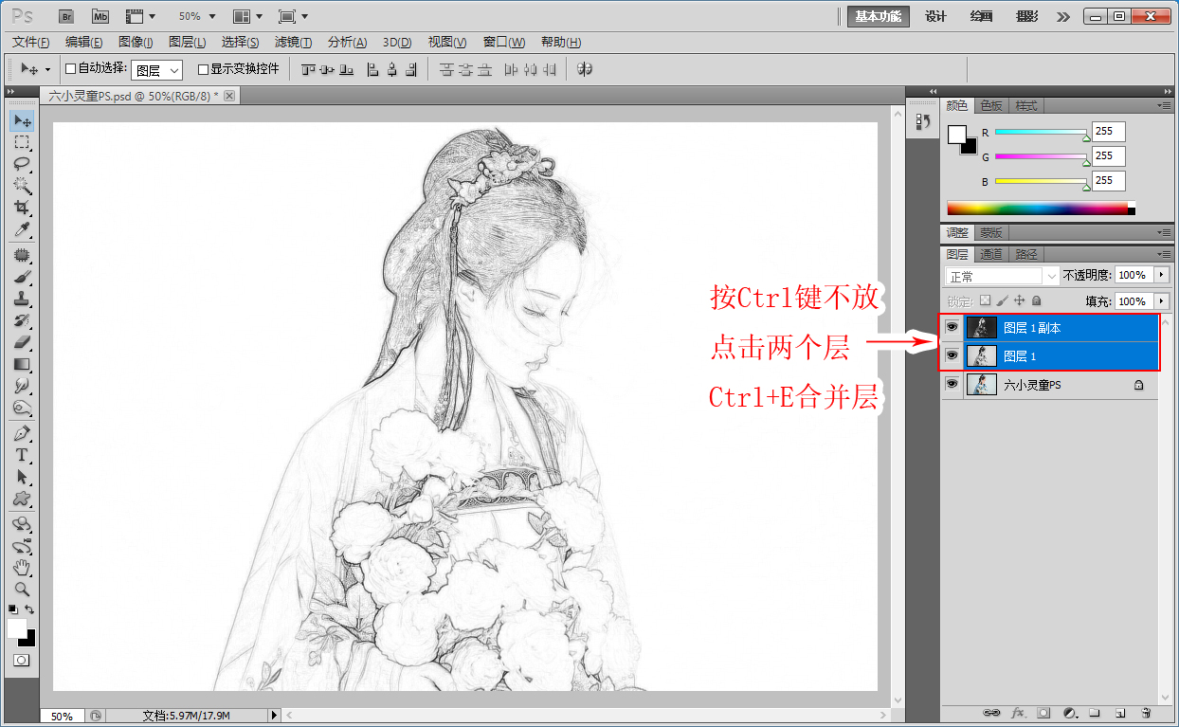This screenshot has height=727, width=1179.
Task: Expand more workspaces chevron
Action: (x=1062, y=16)
